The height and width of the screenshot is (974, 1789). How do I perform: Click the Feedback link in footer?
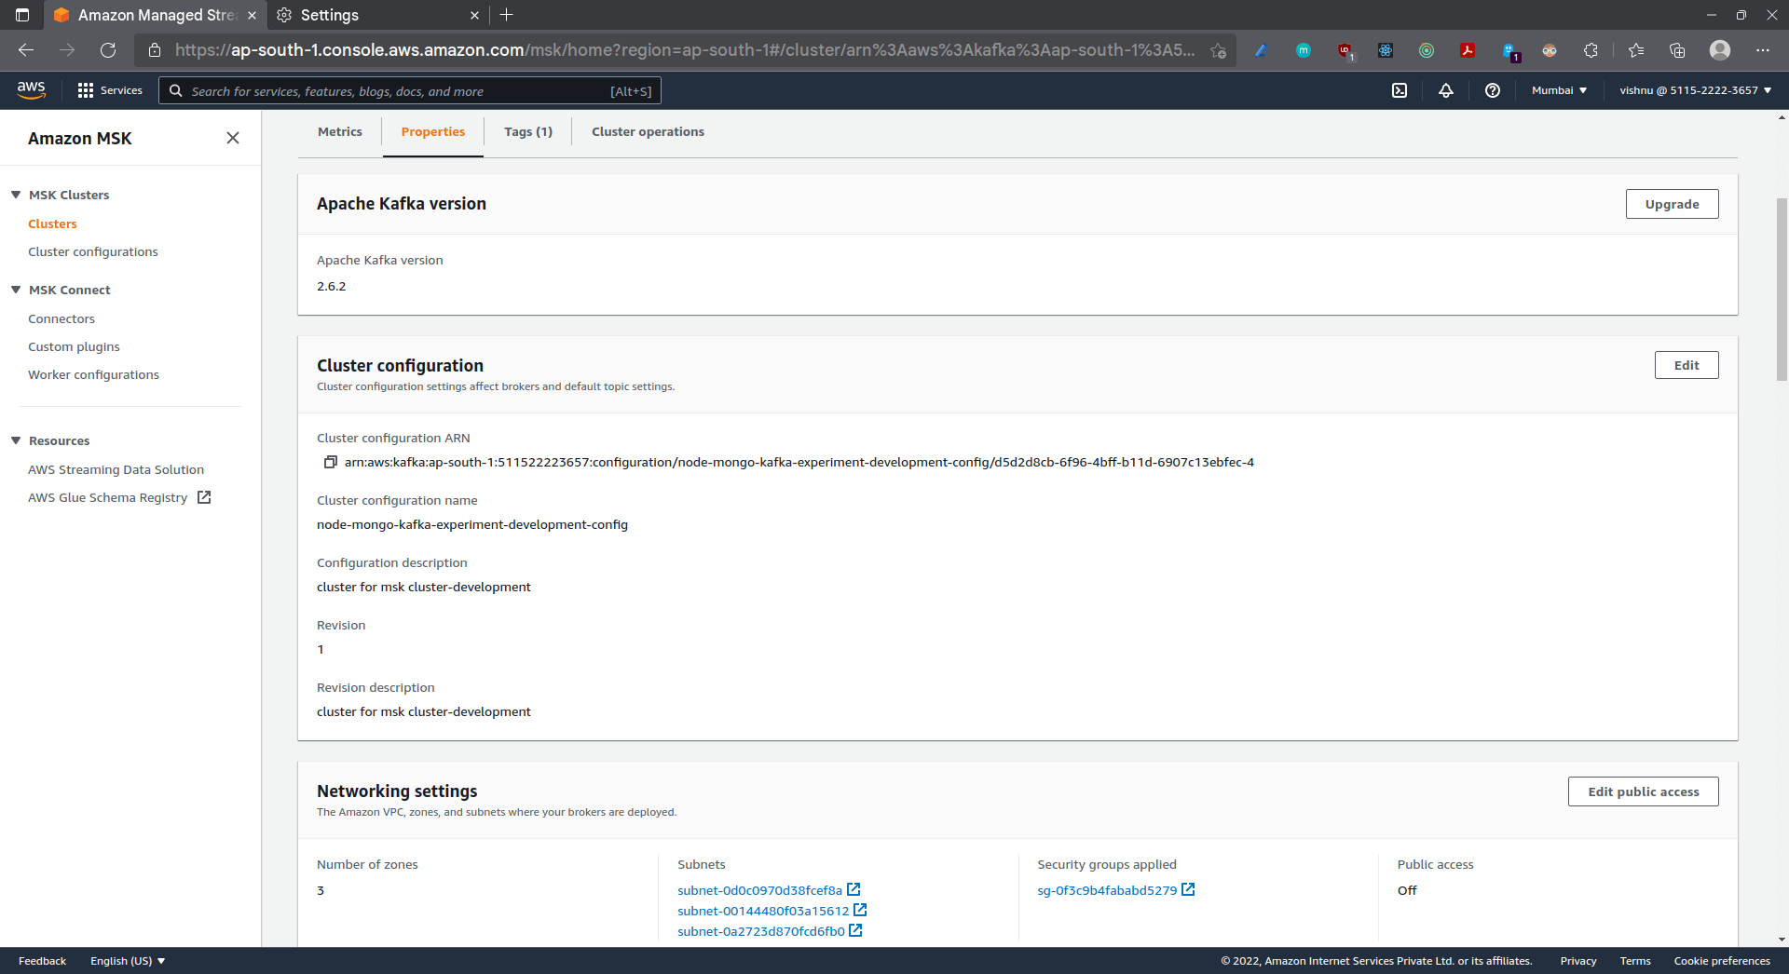pyautogui.click(x=42, y=961)
